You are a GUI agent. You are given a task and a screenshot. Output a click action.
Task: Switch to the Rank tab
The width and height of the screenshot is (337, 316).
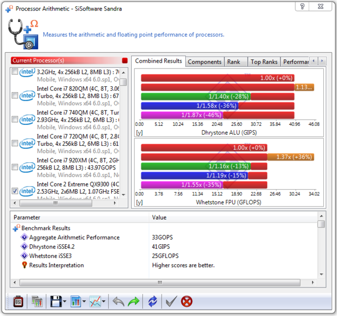pyautogui.click(x=236, y=62)
